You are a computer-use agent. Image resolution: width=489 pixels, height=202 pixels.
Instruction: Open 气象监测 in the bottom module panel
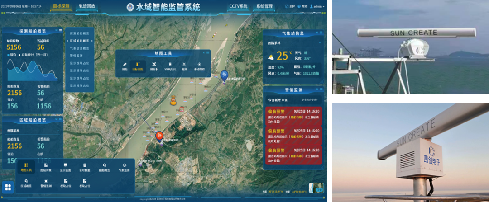(124, 167)
